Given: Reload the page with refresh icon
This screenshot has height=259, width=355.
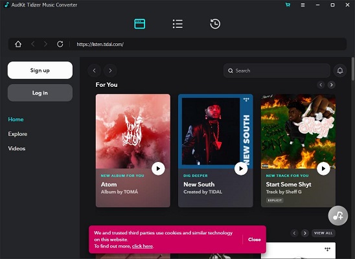Looking at the screenshot, I should pos(60,44).
